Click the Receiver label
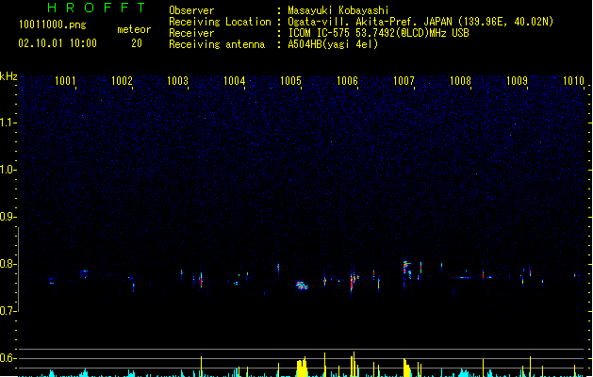The width and height of the screenshot is (593, 377). point(191,33)
